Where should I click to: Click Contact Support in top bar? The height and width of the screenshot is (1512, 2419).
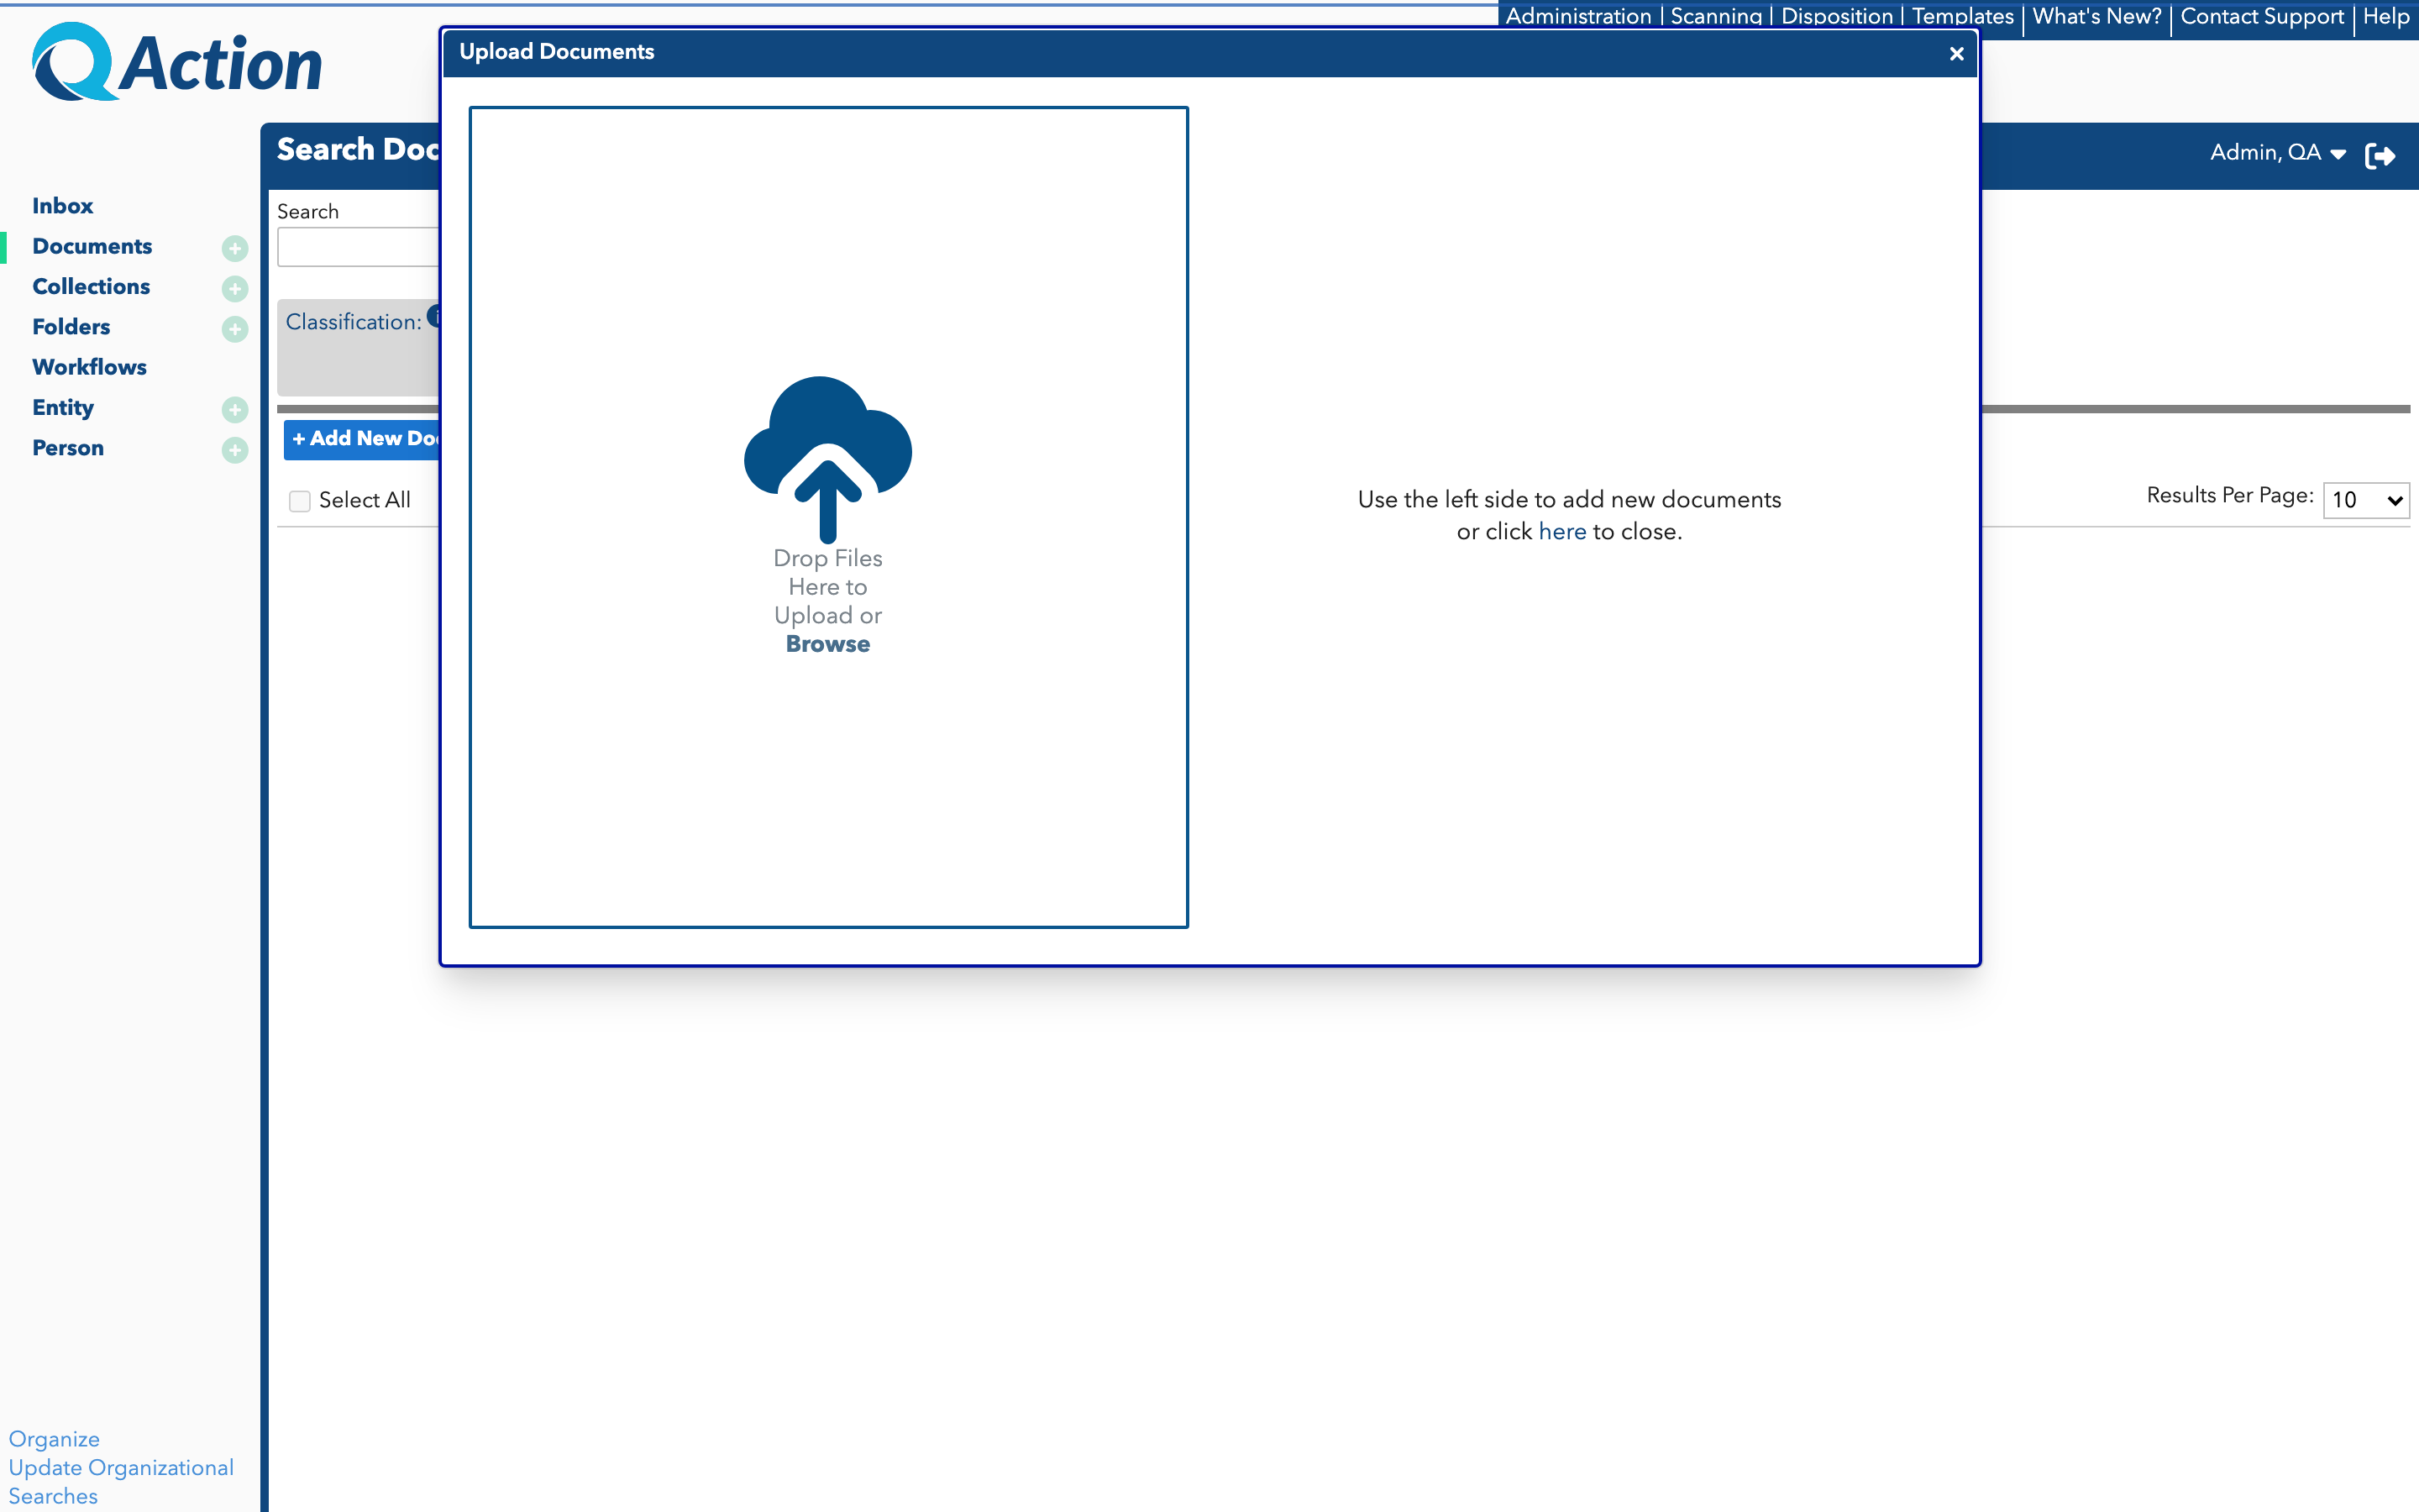[x=2262, y=16]
